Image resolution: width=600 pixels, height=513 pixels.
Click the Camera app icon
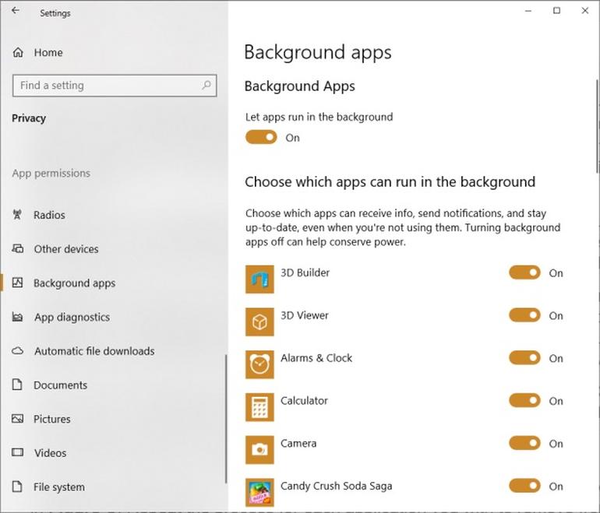pos(259,450)
